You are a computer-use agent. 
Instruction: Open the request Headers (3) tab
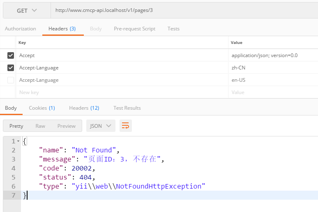point(62,29)
